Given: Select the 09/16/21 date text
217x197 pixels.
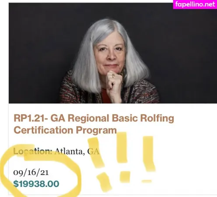Looking at the screenshot, I should tap(31, 172).
